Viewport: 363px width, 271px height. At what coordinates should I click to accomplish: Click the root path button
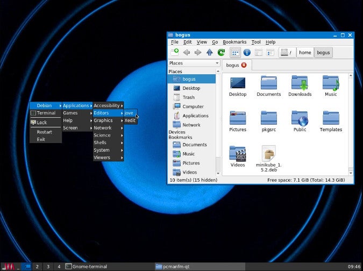point(287,52)
